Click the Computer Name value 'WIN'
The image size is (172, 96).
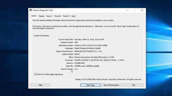click(x=76, y=42)
